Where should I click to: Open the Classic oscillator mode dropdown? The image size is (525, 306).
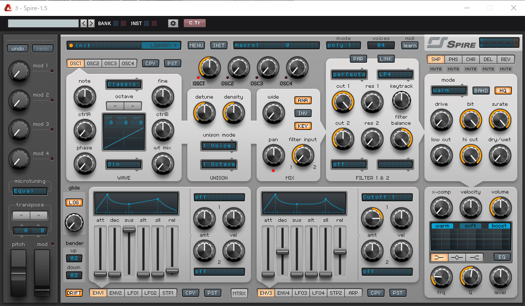pyautogui.click(x=124, y=84)
